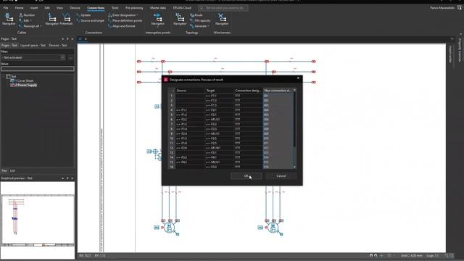The height and width of the screenshot is (261, 464).
Task: Click the graphical preview page thumbnail
Action: coord(38,220)
